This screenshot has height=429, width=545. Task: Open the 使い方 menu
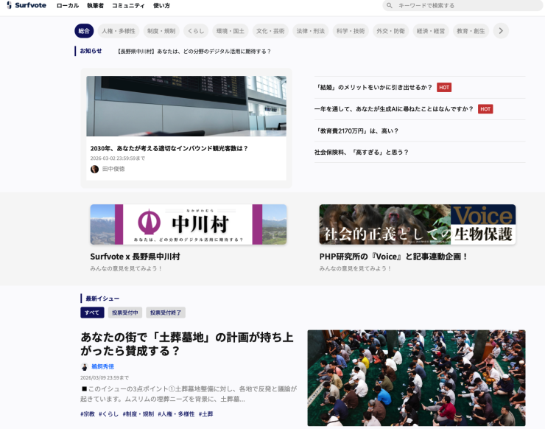coord(161,6)
